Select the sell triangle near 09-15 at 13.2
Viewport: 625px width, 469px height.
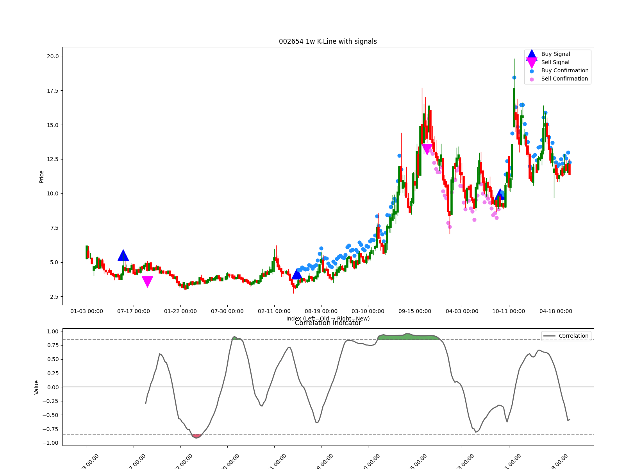tap(427, 149)
